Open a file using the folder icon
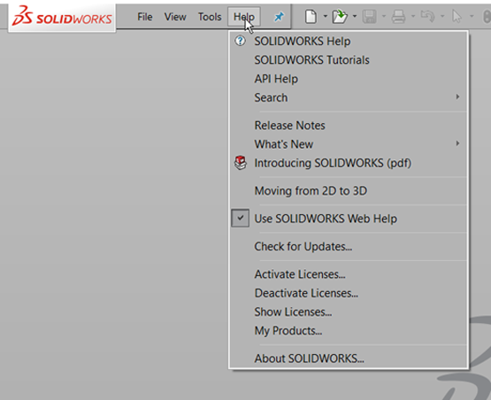The height and width of the screenshot is (400, 491). click(340, 16)
